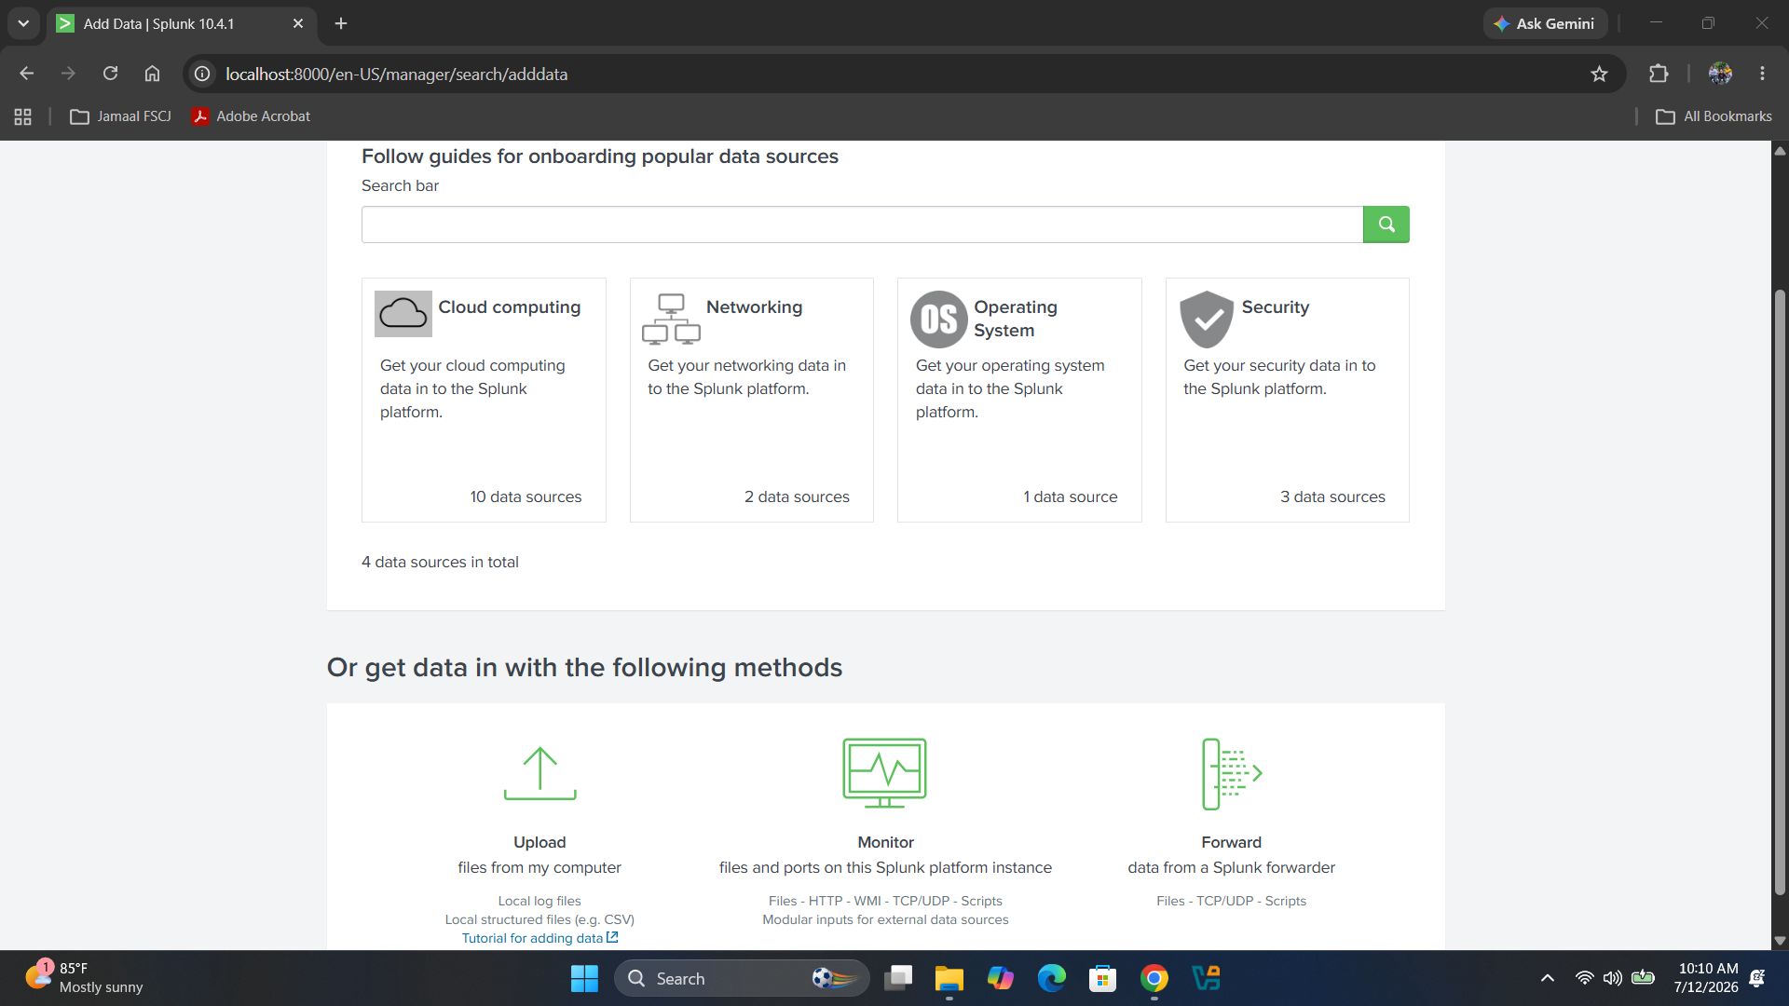This screenshot has height=1006, width=1789.
Task: Click the Forward heading
Action: tap(1231, 842)
